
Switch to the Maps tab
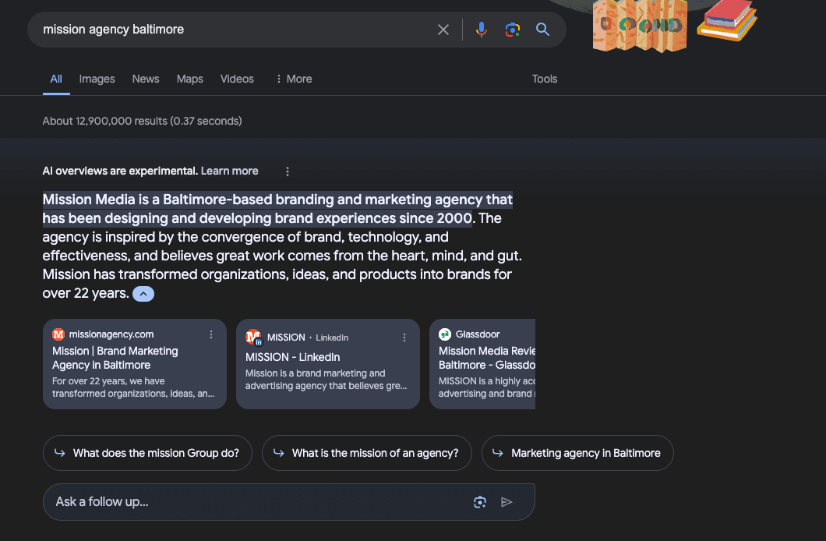(189, 79)
